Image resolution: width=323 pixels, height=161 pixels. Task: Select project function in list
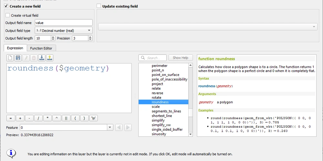[157, 84]
